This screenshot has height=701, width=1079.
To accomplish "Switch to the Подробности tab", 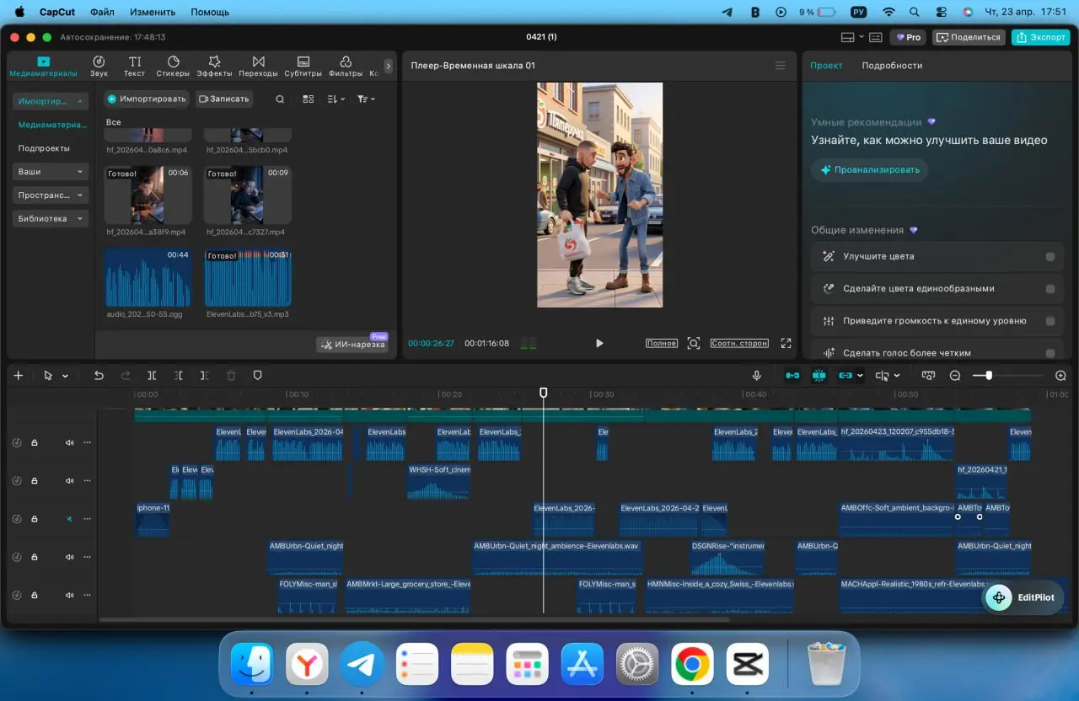I will pyautogui.click(x=892, y=66).
